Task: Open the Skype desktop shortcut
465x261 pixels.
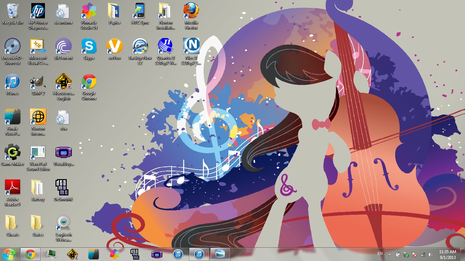Action: [89, 49]
